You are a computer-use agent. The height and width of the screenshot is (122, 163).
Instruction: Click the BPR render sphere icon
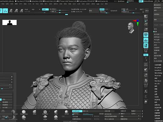click(x=146, y=17)
